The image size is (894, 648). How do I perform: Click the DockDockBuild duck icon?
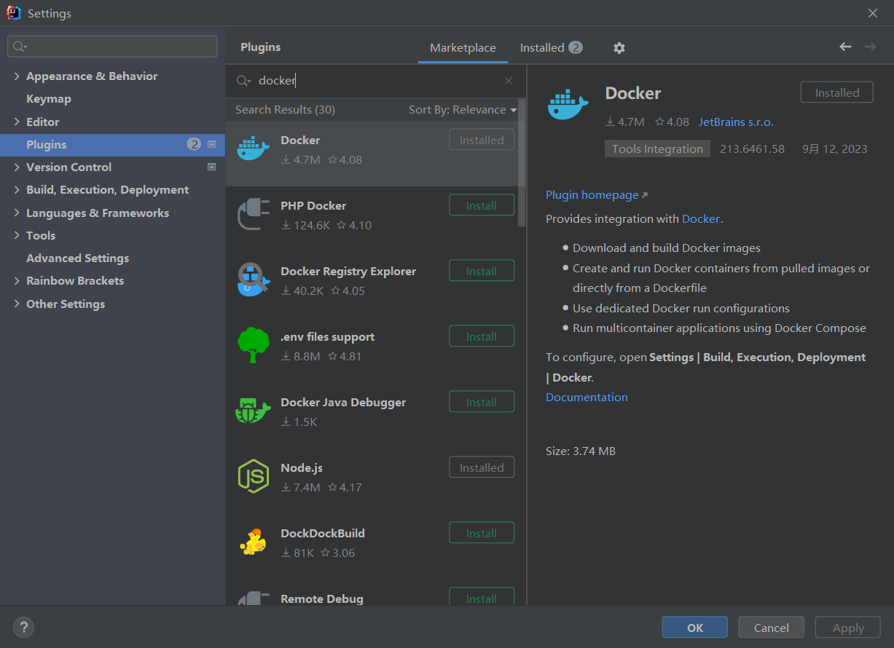(x=254, y=542)
